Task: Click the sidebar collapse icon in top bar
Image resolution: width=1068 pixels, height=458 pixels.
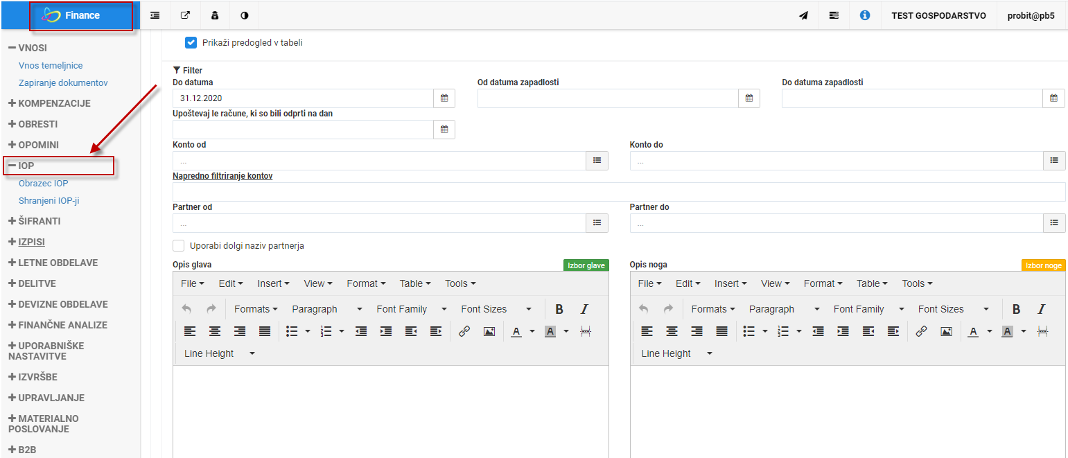Action: tap(155, 15)
